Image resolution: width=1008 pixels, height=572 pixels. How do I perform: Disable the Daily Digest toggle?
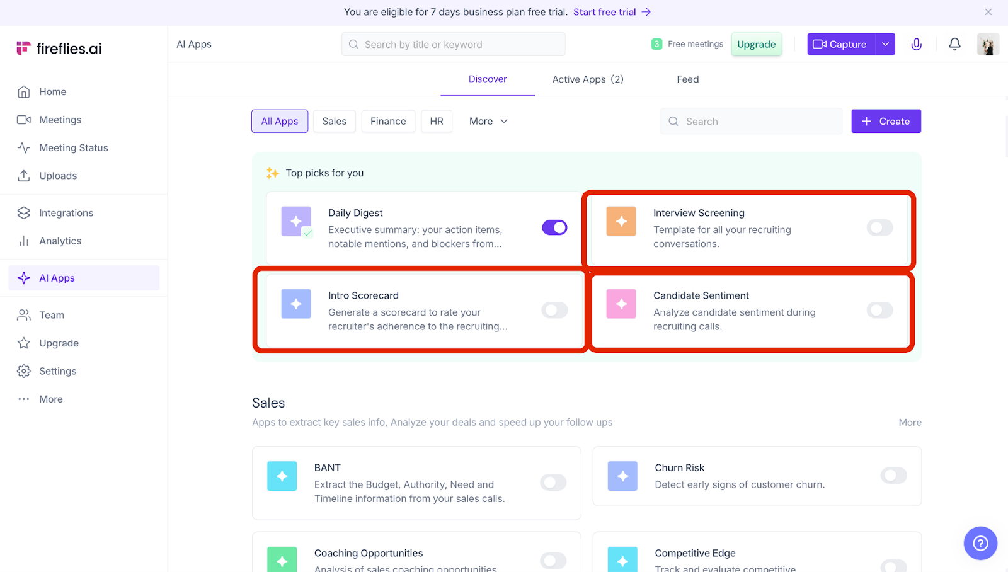554,227
